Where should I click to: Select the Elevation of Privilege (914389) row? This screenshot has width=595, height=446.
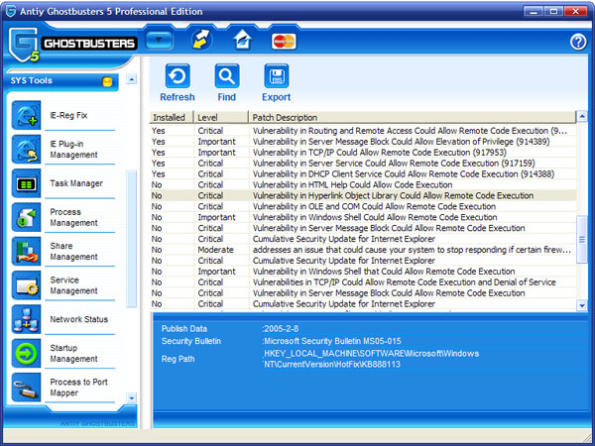[x=363, y=142]
